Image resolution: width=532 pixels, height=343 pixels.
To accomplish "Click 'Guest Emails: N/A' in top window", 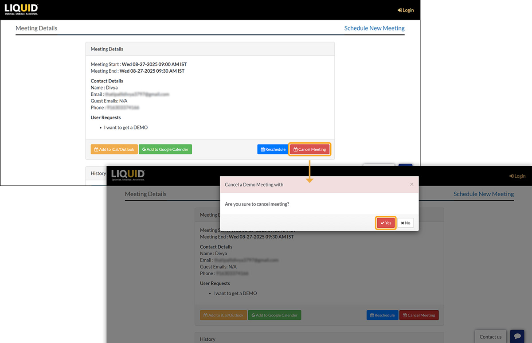I will point(109,101).
